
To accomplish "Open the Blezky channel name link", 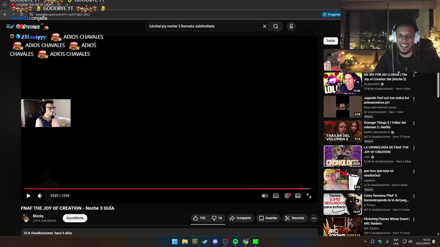I will (38, 216).
